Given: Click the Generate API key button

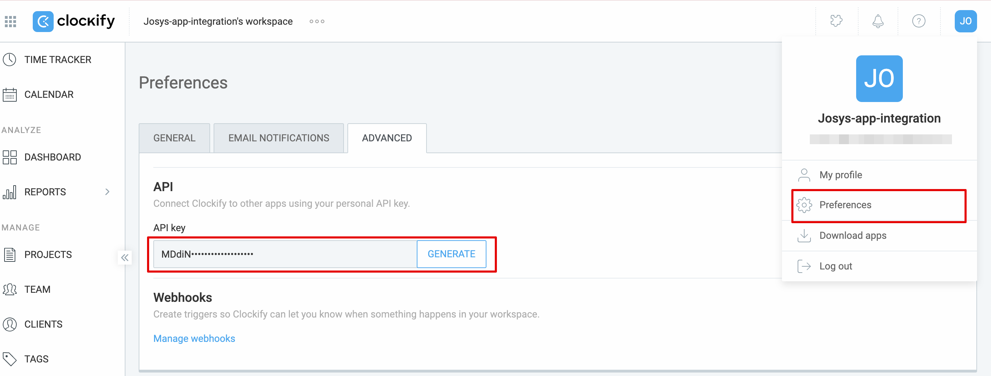Looking at the screenshot, I should (x=451, y=254).
